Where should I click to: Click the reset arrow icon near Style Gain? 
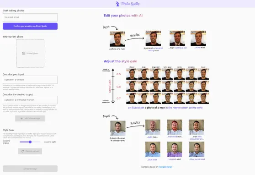click(x=22, y=151)
